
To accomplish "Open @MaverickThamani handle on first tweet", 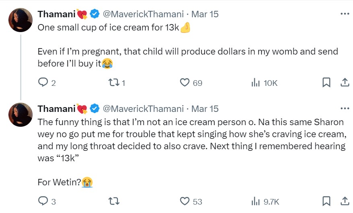I will (x=144, y=14).
